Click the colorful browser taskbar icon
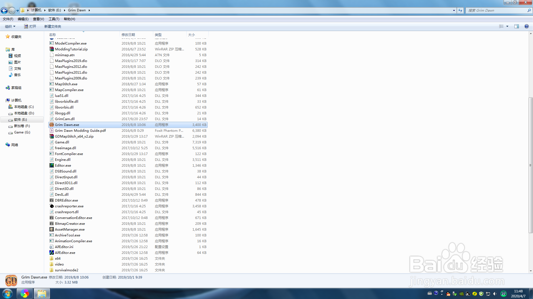This screenshot has height=299, width=533. [25, 293]
